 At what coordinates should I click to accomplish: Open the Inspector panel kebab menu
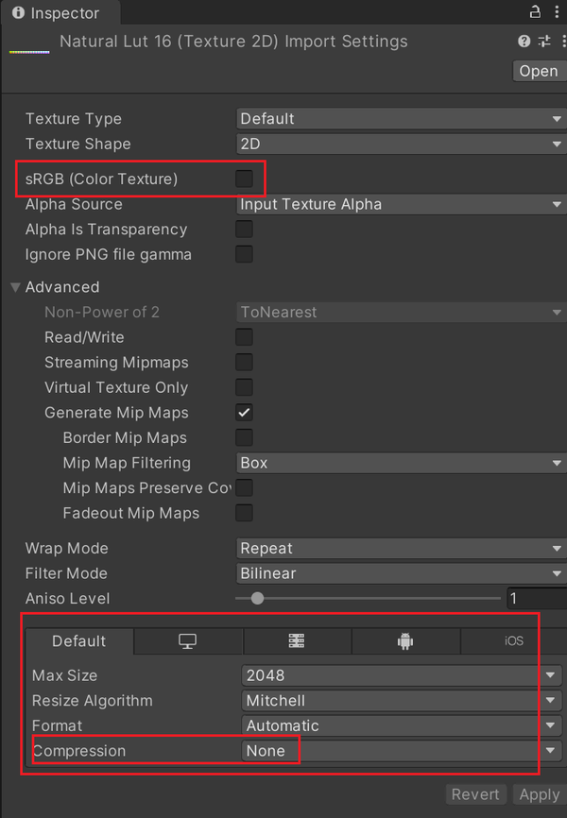coord(558,12)
